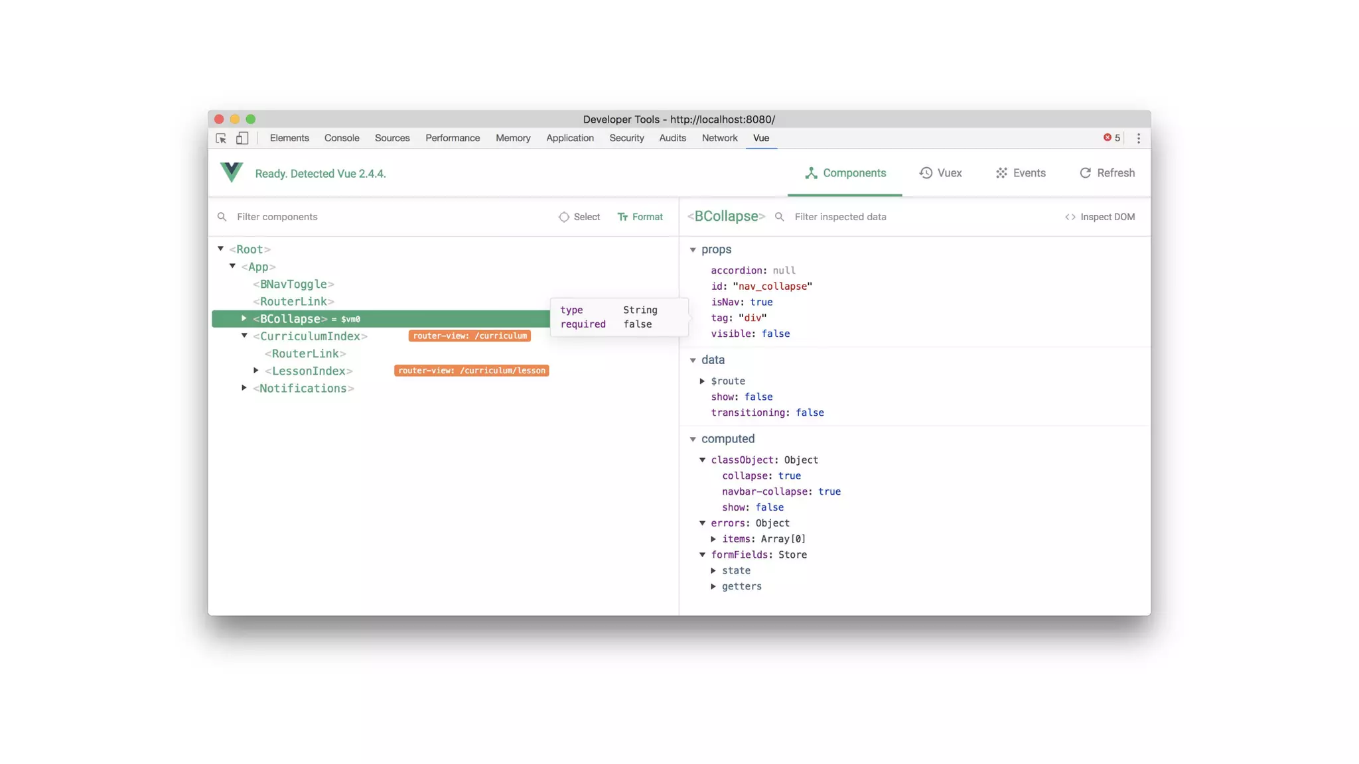
Task: Expand the Notifications component
Action: tap(244, 388)
